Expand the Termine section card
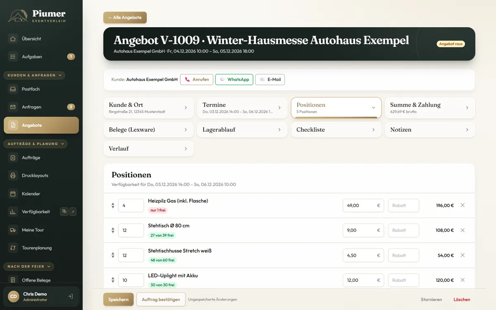 coord(242,108)
